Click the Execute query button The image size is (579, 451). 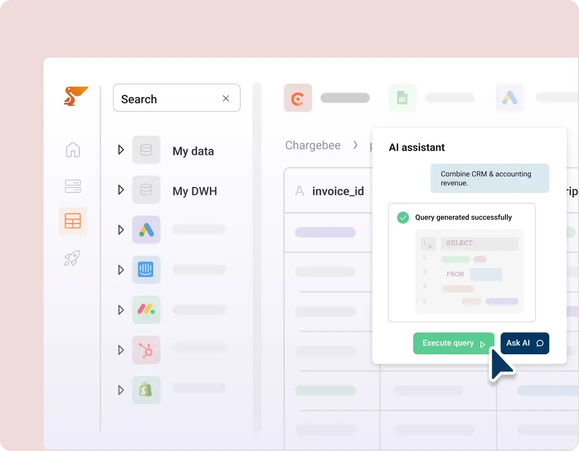pyautogui.click(x=453, y=343)
